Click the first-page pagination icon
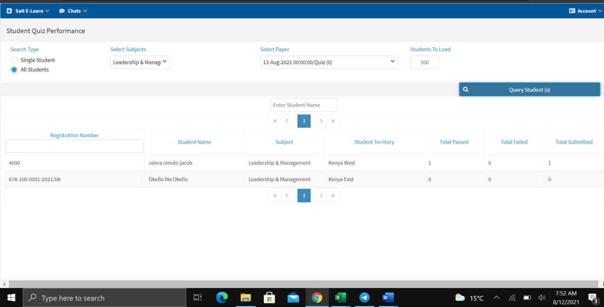This screenshot has width=604, height=307. (x=275, y=121)
